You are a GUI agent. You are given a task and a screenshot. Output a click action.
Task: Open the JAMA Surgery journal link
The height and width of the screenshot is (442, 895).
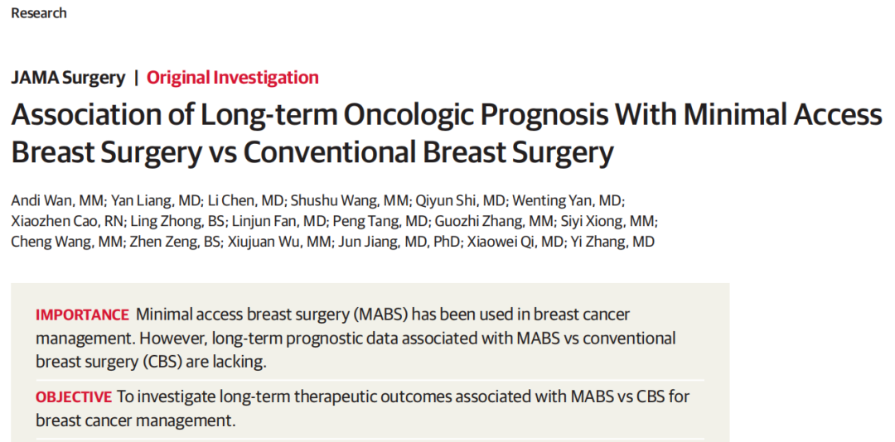click(x=68, y=78)
